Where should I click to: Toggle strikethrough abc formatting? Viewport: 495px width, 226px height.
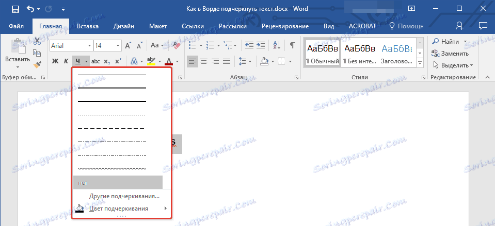point(95,61)
